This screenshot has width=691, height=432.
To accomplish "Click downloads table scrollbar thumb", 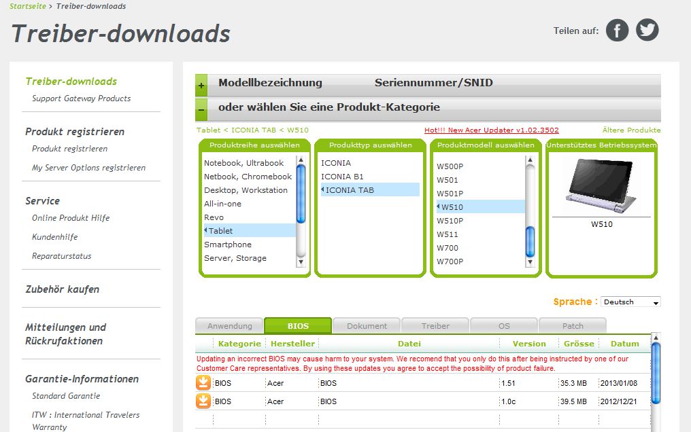I will click(656, 373).
